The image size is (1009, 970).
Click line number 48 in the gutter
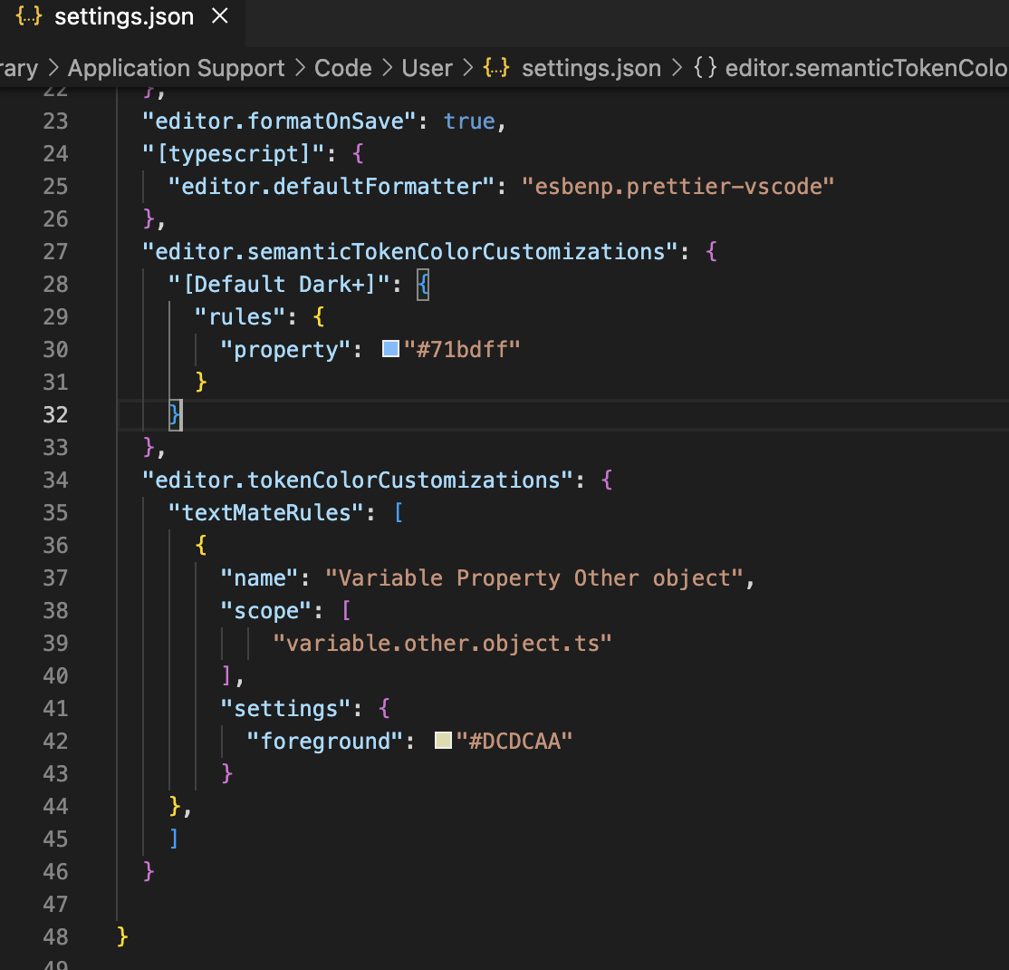[x=54, y=936]
